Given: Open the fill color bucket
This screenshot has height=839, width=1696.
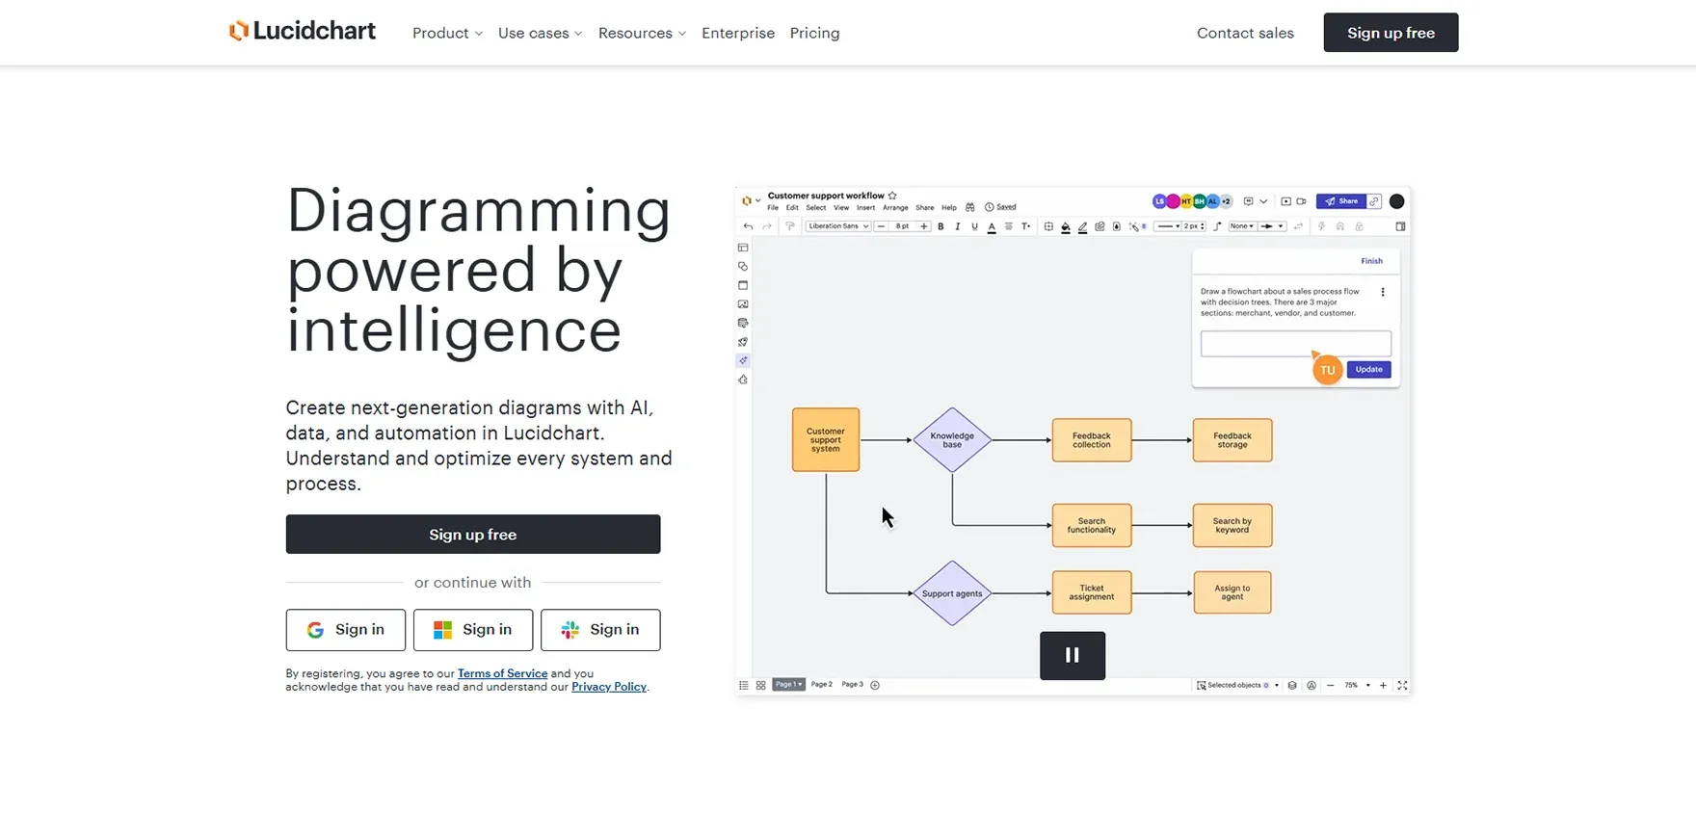Looking at the screenshot, I should (1065, 227).
